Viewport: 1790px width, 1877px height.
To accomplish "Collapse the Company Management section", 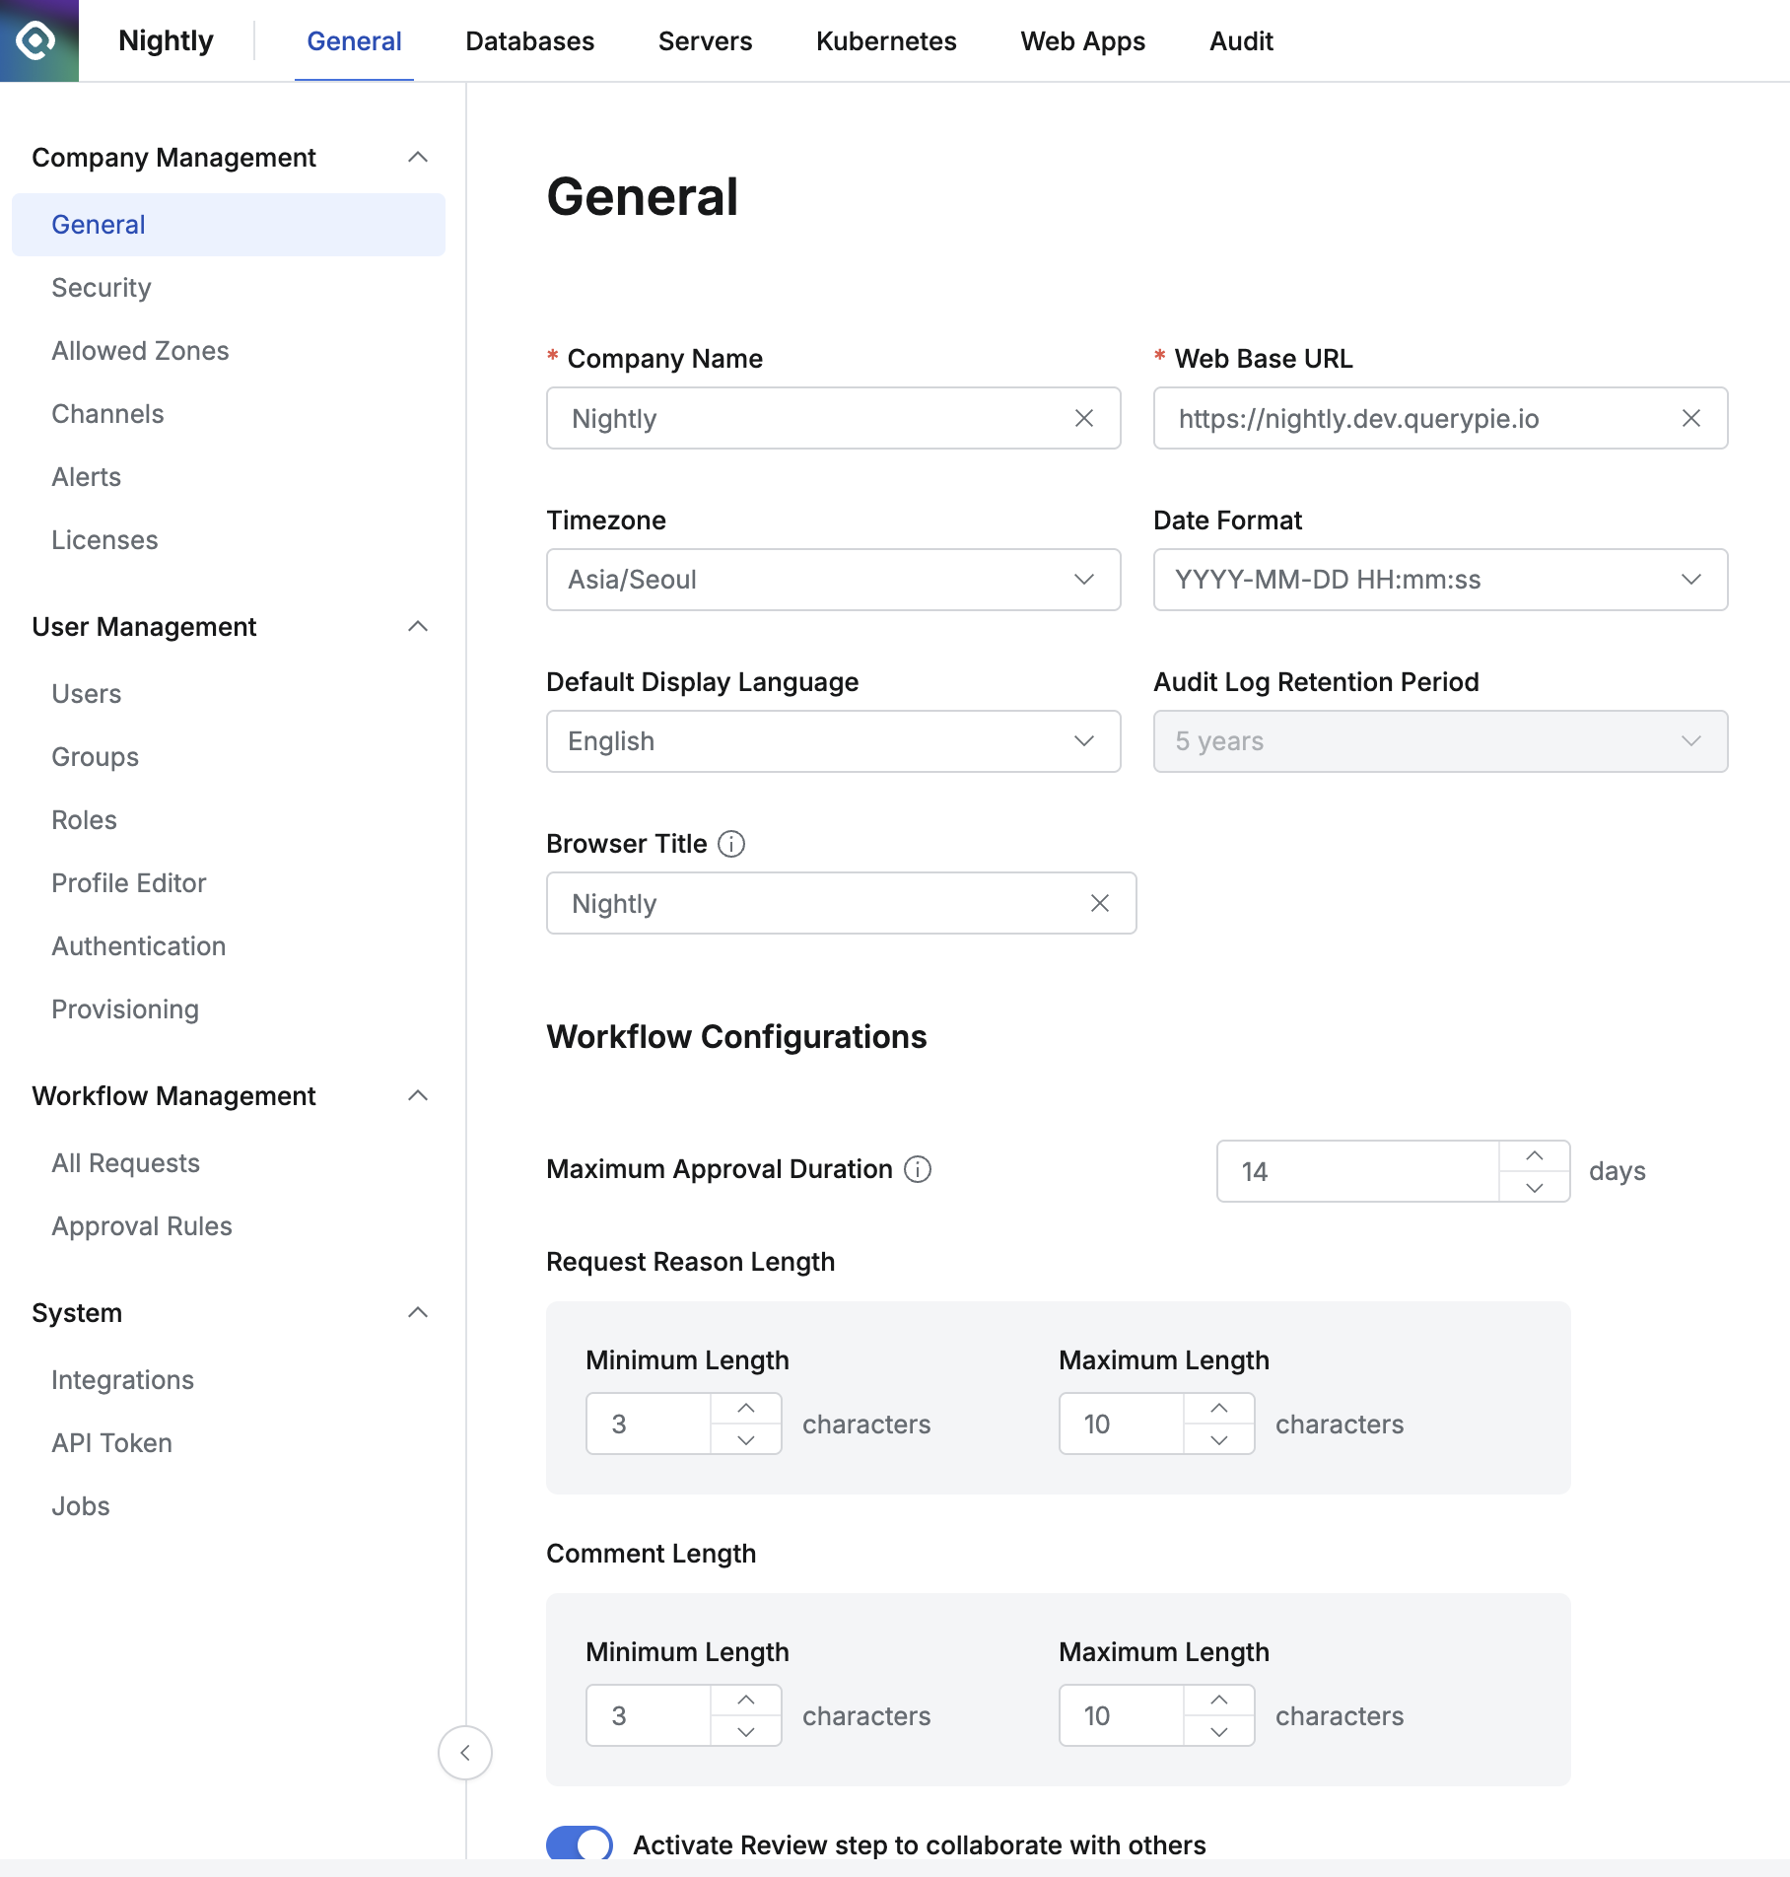I will (418, 158).
